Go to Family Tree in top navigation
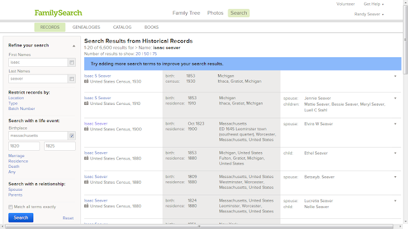This screenshot has height=229, width=408. point(186,13)
